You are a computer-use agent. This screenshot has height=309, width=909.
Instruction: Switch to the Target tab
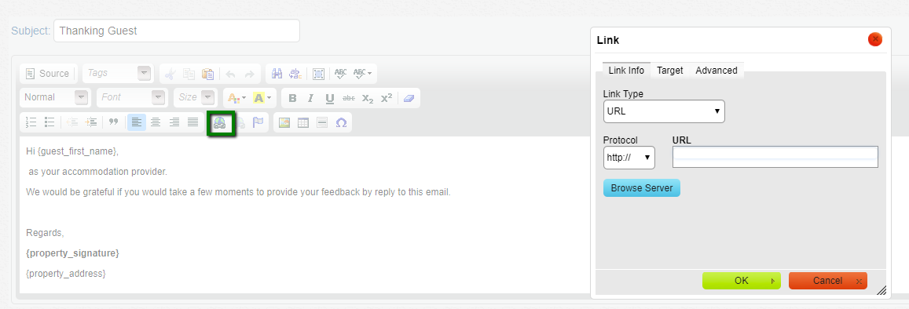point(669,70)
